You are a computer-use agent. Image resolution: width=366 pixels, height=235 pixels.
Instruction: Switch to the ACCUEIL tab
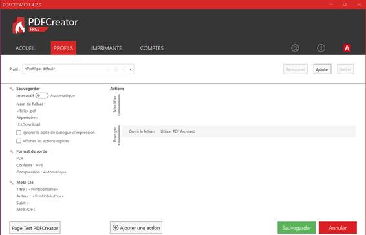click(25, 48)
